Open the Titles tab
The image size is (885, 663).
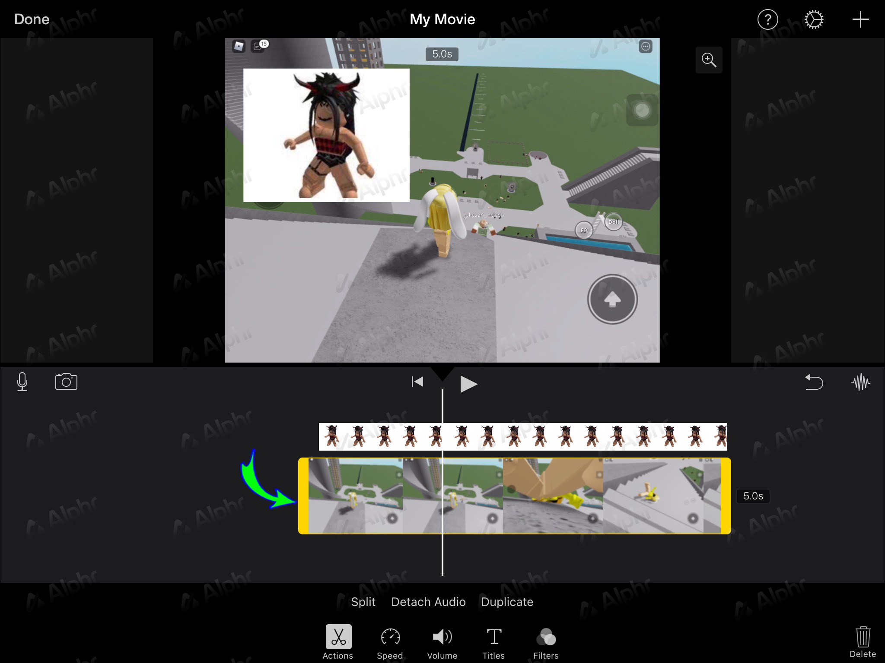pyautogui.click(x=493, y=643)
